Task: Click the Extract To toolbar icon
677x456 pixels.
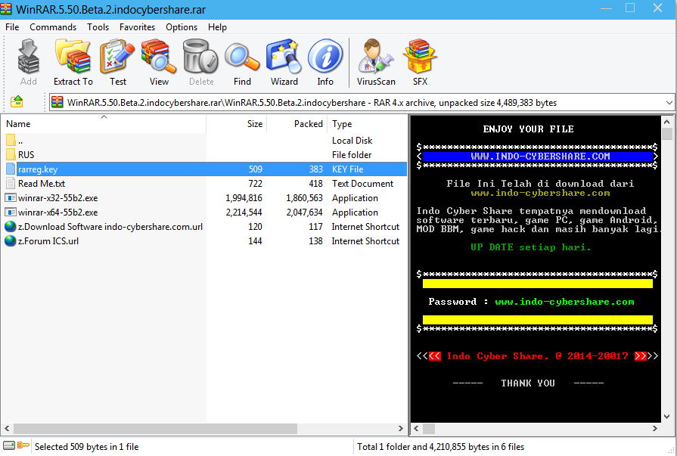Action: [73, 56]
